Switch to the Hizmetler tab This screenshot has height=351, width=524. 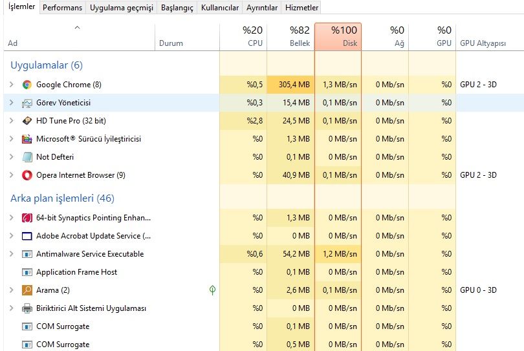(x=301, y=7)
